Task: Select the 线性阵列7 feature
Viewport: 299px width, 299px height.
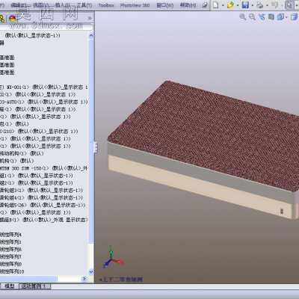Action: [x=11, y=256]
